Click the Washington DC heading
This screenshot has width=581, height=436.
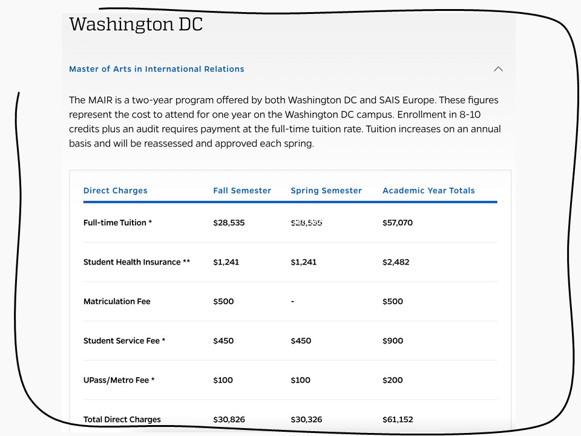(136, 25)
